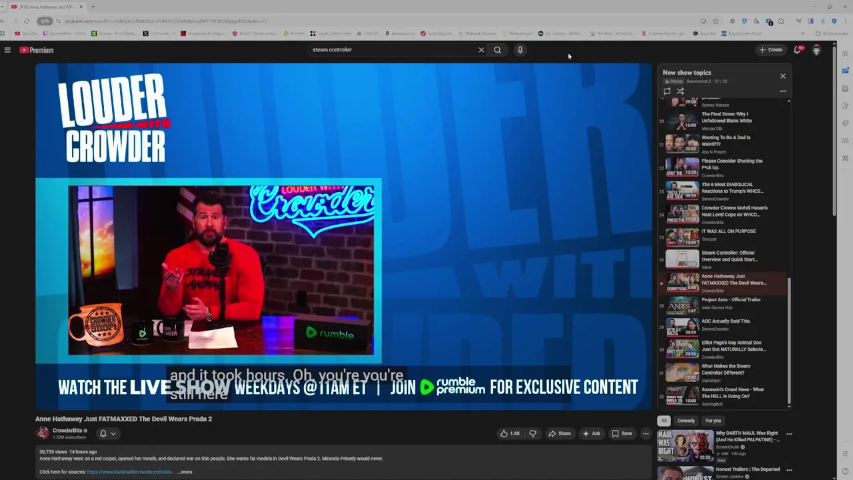This screenshot has width=853, height=480.
Task: Click the browser address bar URL
Action: [x=166, y=21]
